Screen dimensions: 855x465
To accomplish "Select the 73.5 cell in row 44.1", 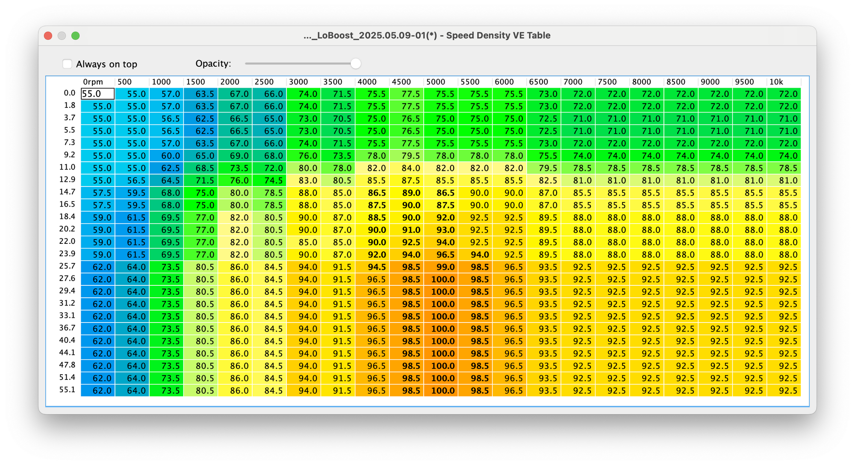I will tap(166, 353).
